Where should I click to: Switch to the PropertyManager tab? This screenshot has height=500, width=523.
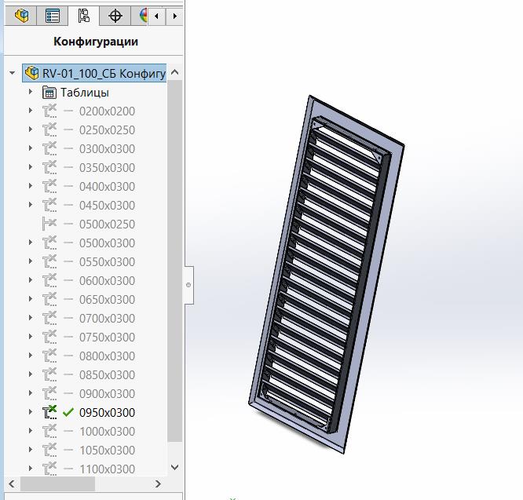click(53, 16)
